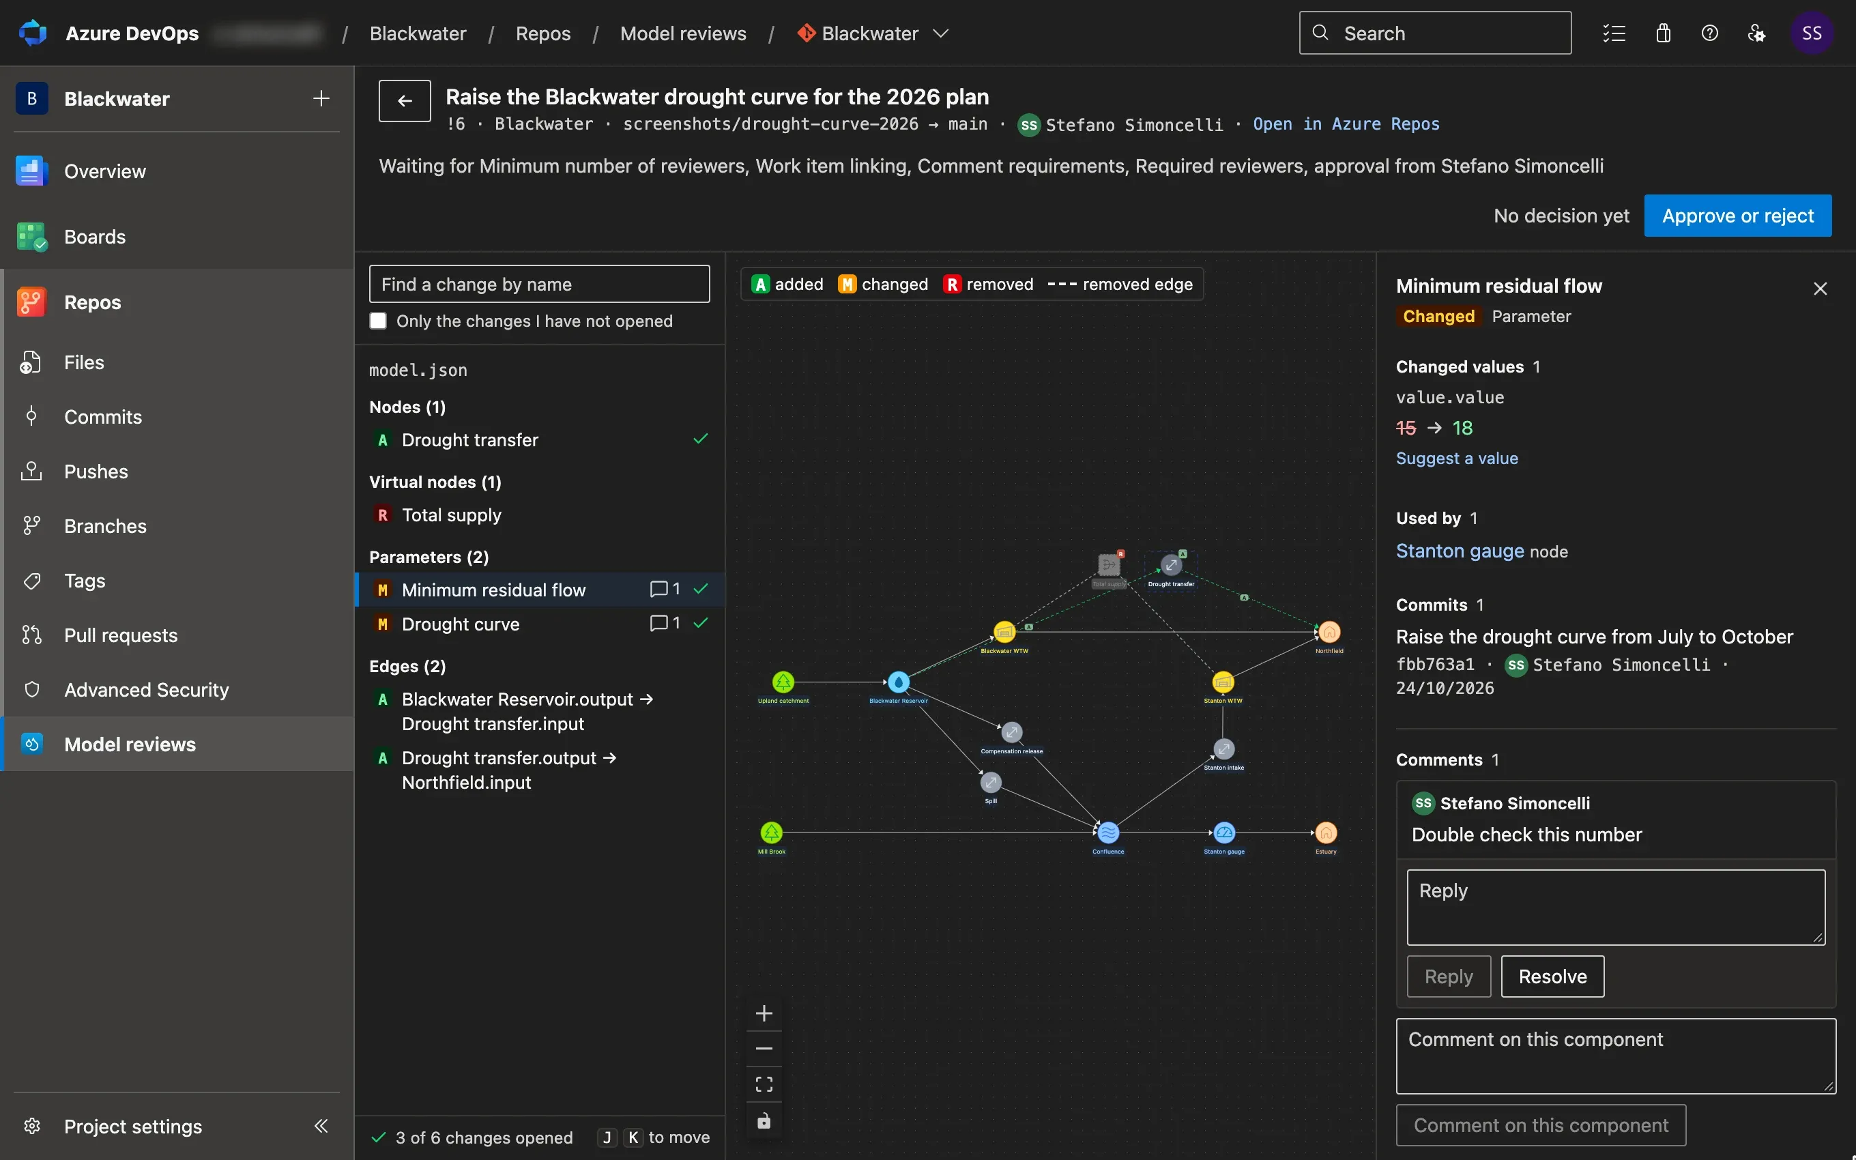Focus the Search box in header
Image resolution: width=1856 pixels, height=1160 pixels.
pos(1435,33)
